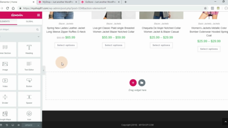Open the History panel icon

(x=7, y=125)
